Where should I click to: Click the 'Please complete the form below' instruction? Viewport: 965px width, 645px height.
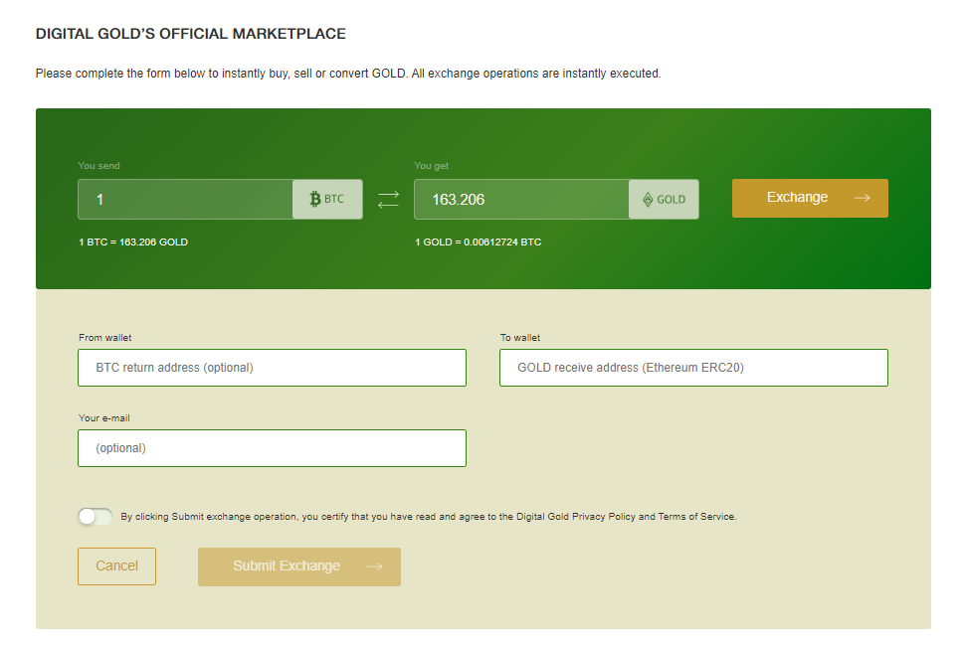(348, 74)
